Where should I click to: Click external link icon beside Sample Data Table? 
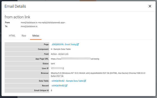(x=85, y=81)
